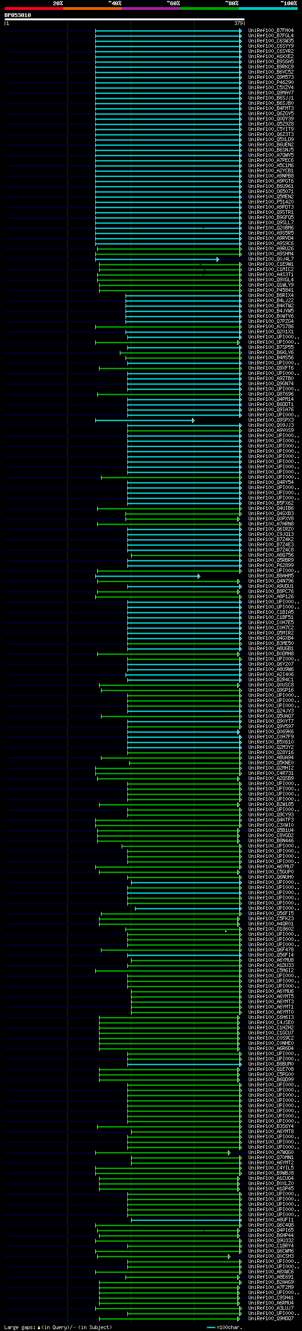Click the UniRef100_Q5MIR2 label
The width and height of the screenshot is (302, 1331).
click(x=271, y=633)
